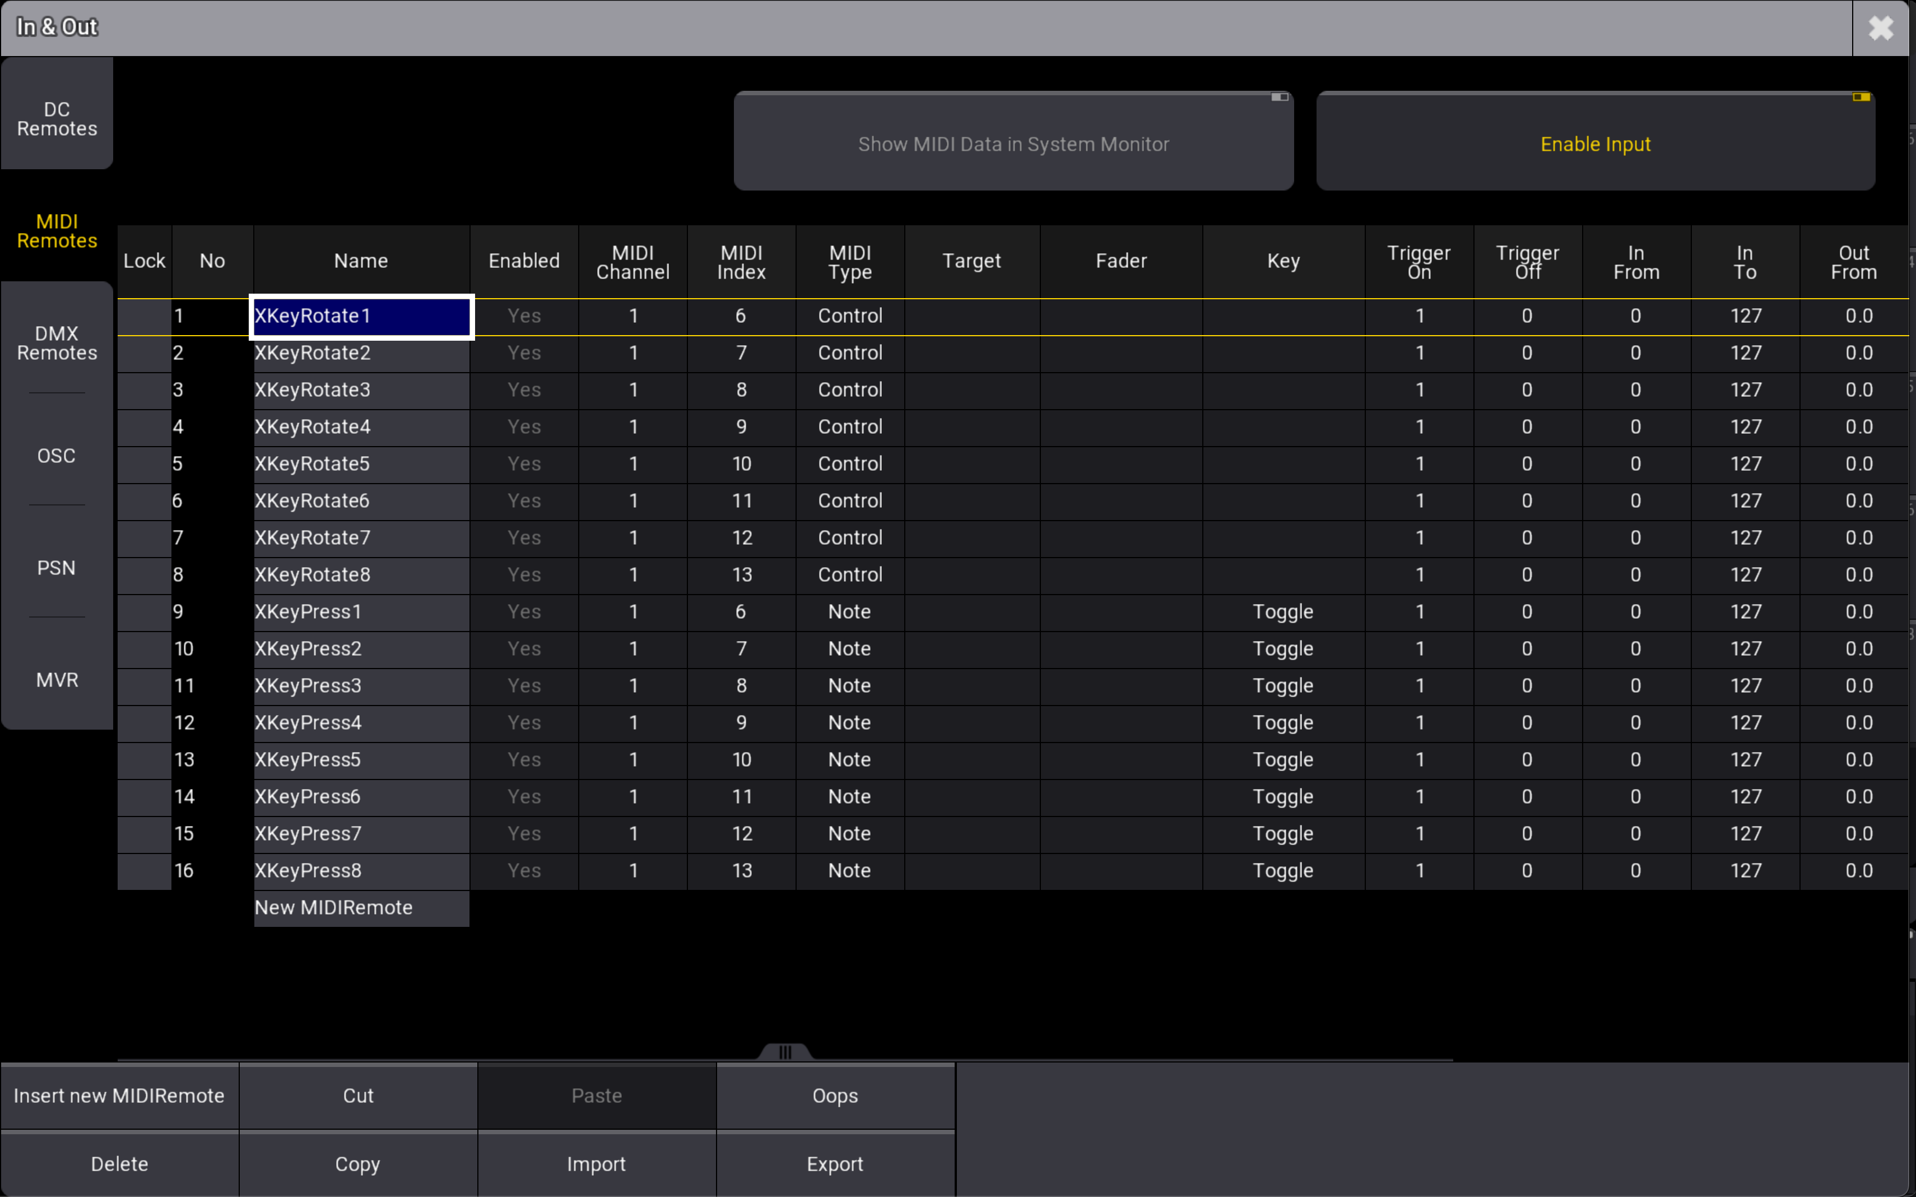Click the Oops button
1916x1197 pixels.
coord(835,1096)
